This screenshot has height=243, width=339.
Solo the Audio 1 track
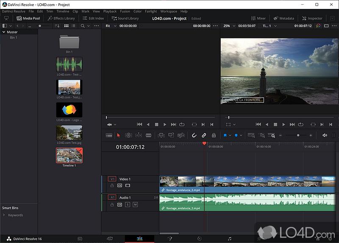coord(128,204)
